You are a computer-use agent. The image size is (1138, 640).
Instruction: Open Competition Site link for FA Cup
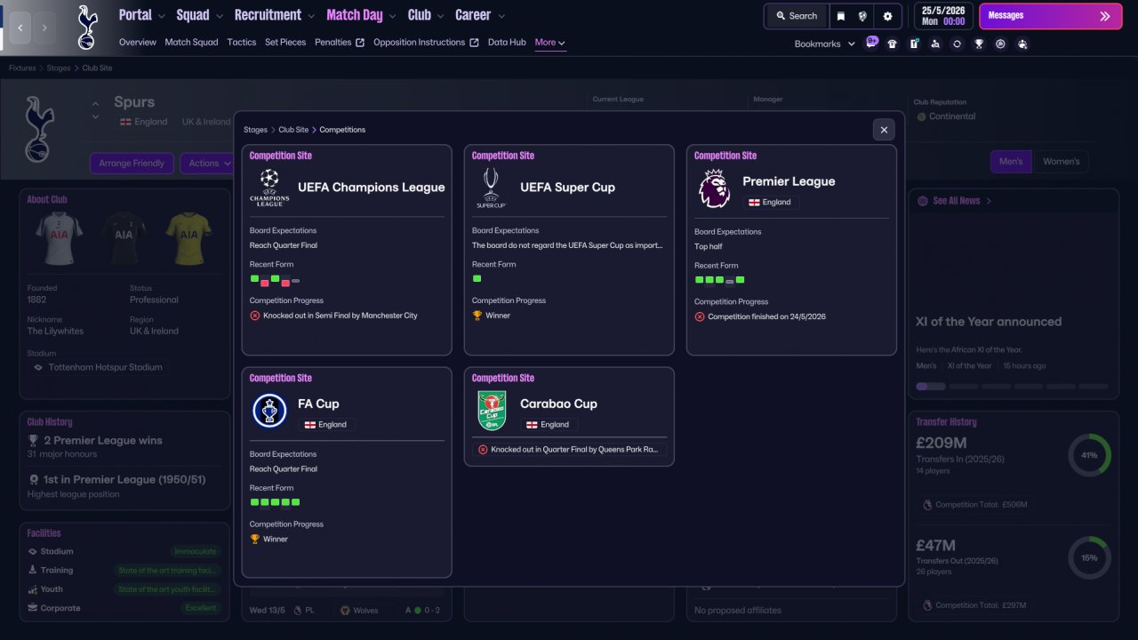coord(281,378)
